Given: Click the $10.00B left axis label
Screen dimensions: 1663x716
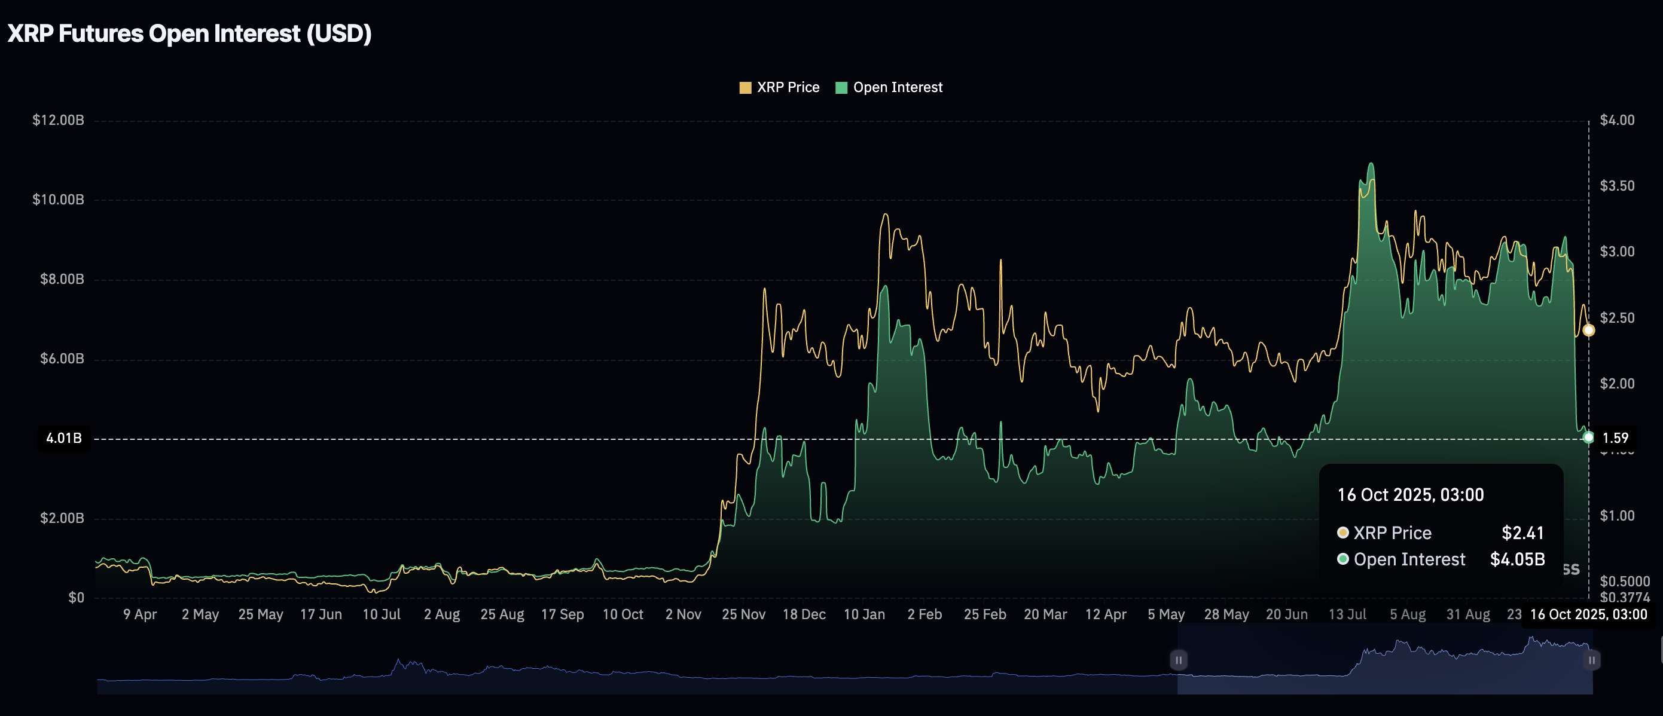Looking at the screenshot, I should (x=58, y=199).
